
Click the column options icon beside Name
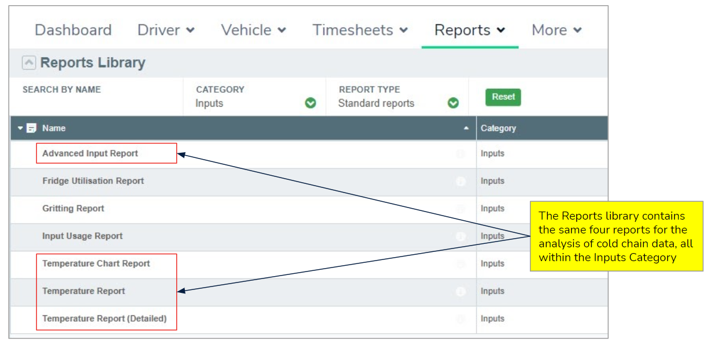point(32,128)
